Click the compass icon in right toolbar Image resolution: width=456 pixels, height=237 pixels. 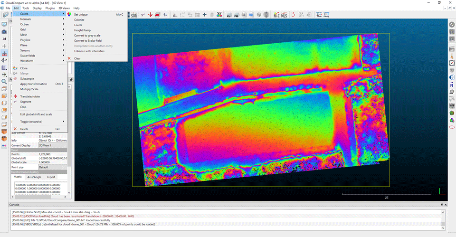click(x=452, y=63)
